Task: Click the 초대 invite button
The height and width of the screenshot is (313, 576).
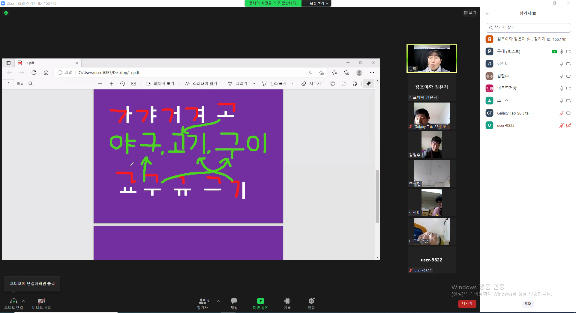Action: (x=528, y=304)
